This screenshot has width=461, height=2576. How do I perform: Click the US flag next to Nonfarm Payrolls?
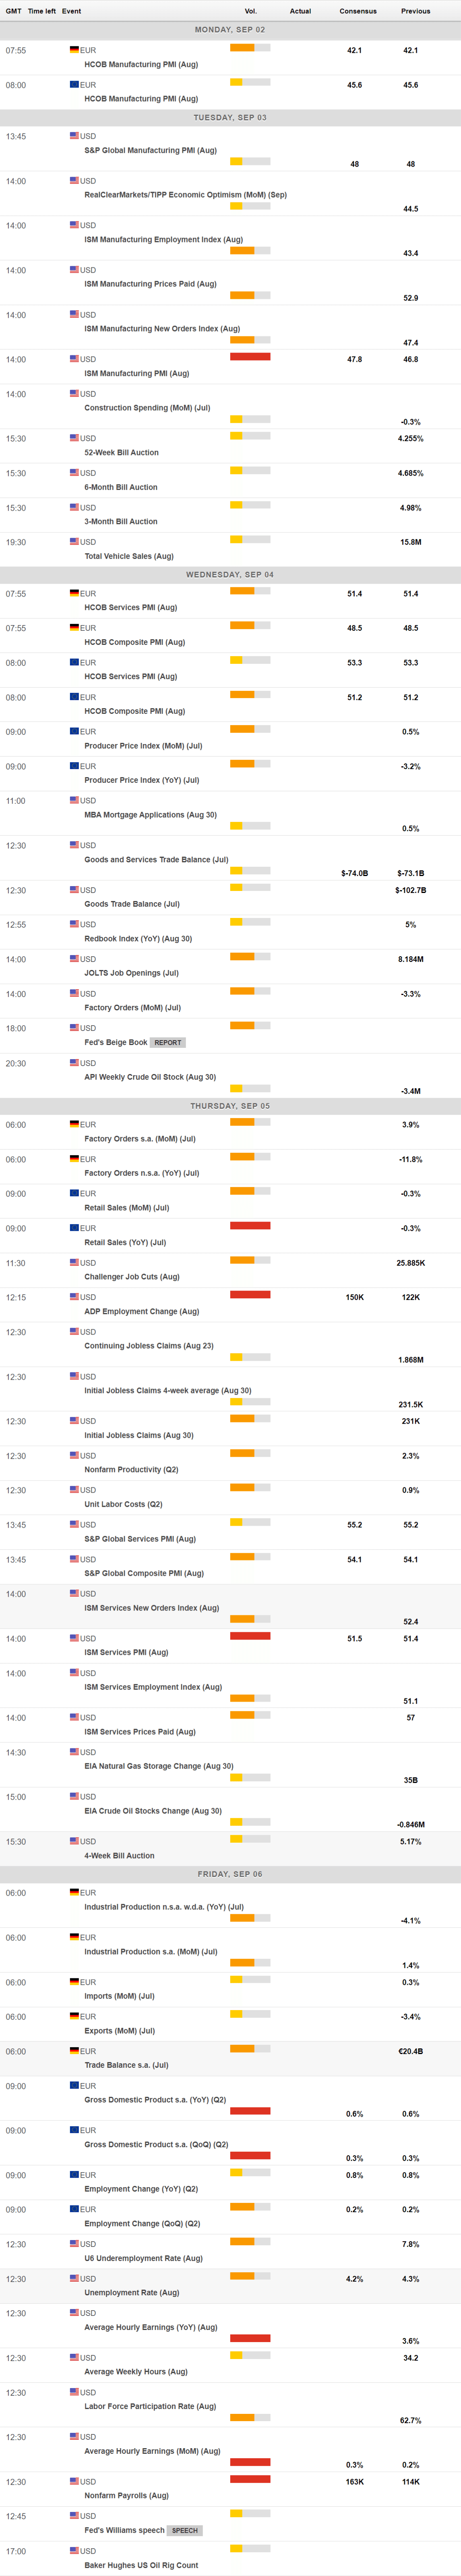coord(74,2481)
